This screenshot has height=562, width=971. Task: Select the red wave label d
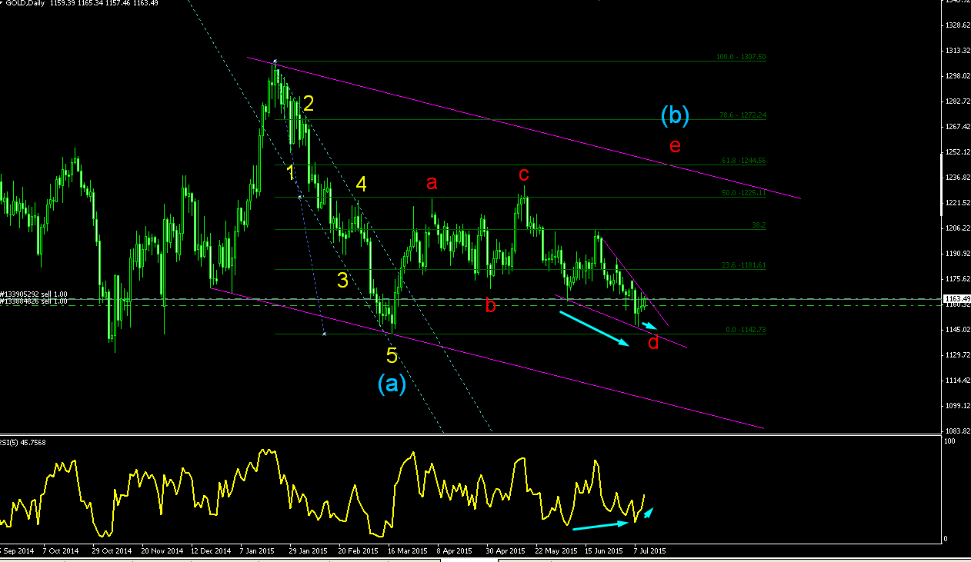coord(653,342)
